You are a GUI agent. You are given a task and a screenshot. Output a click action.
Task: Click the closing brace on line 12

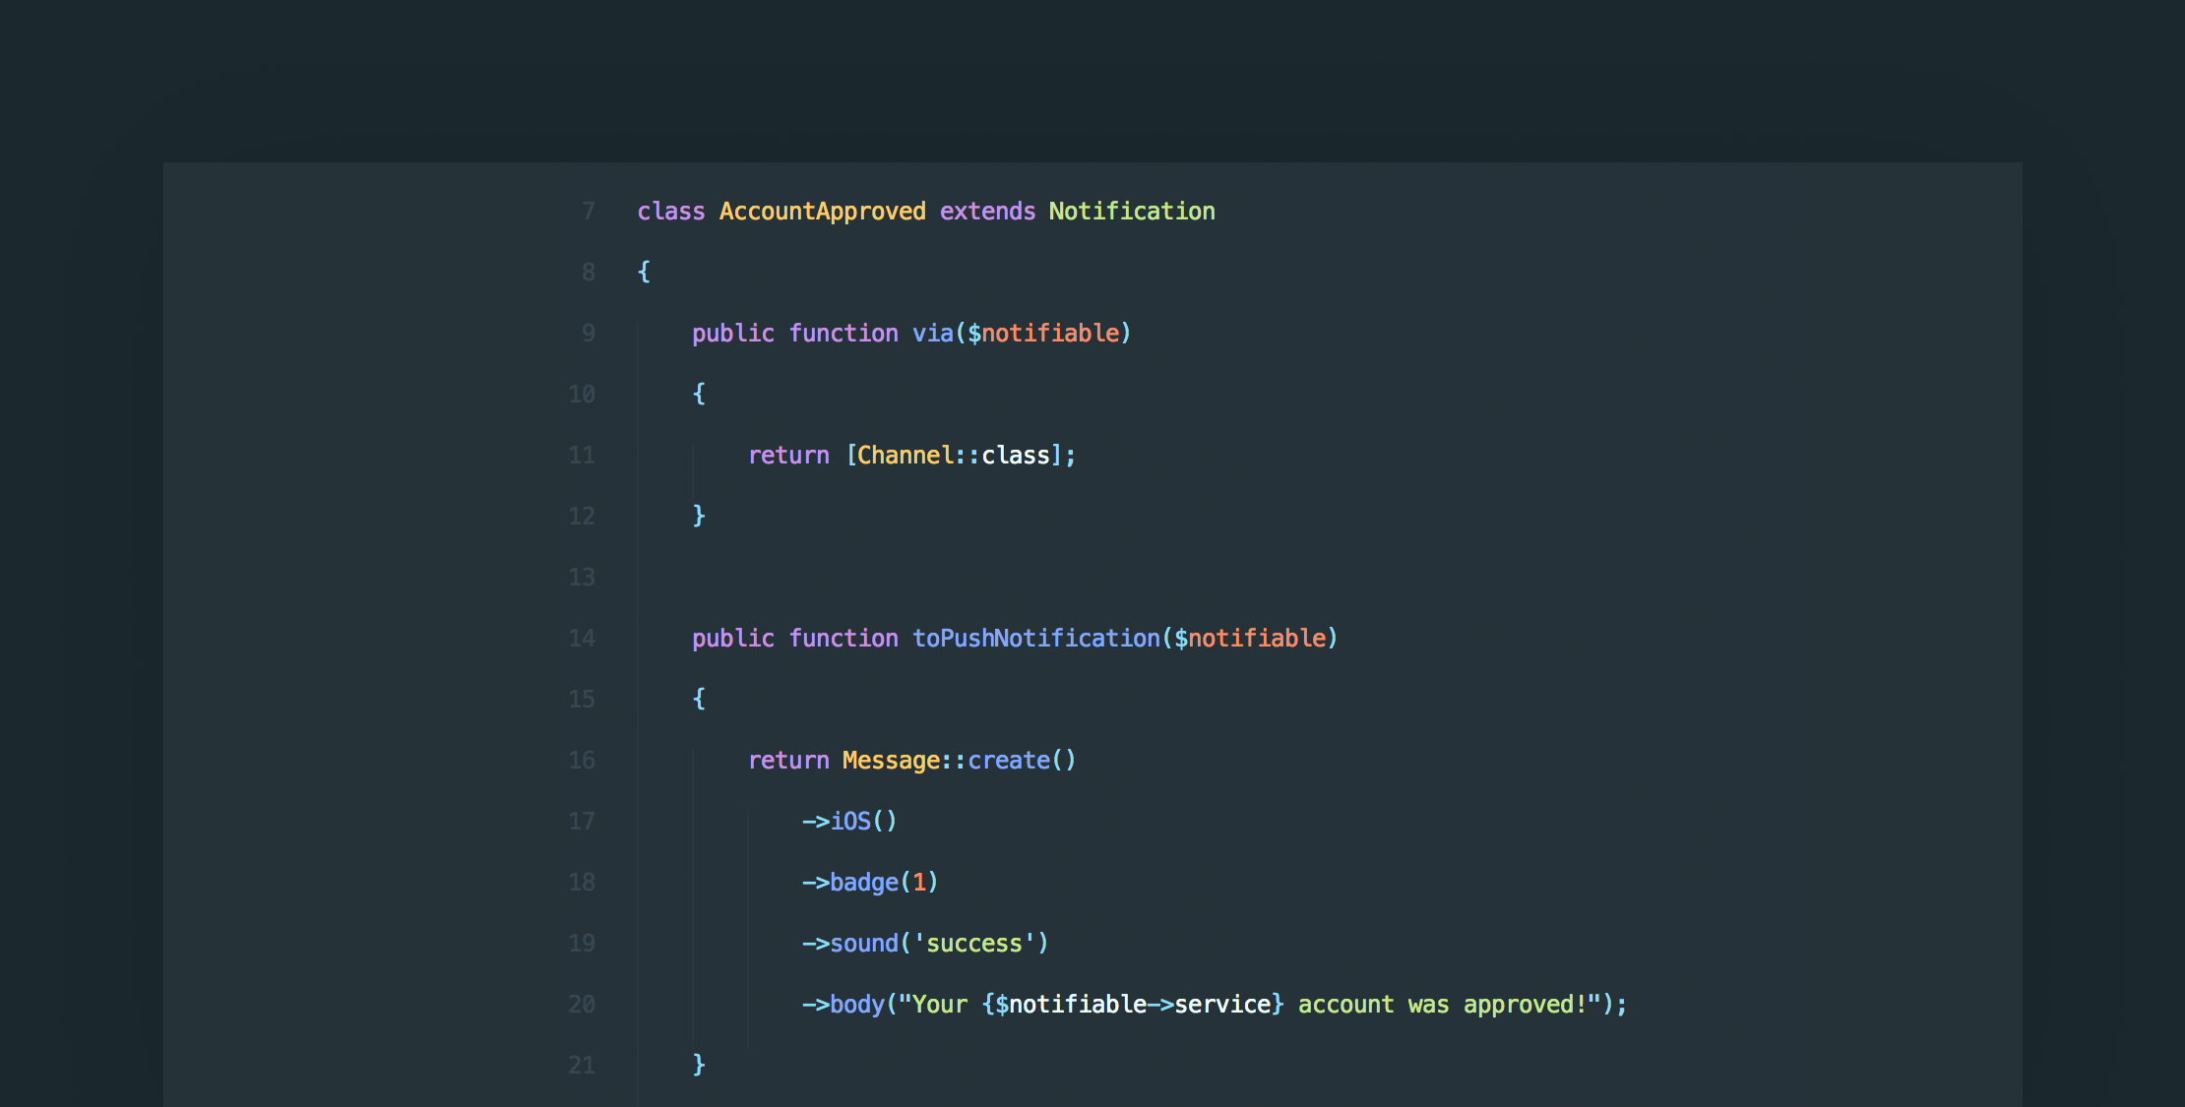pyautogui.click(x=699, y=516)
